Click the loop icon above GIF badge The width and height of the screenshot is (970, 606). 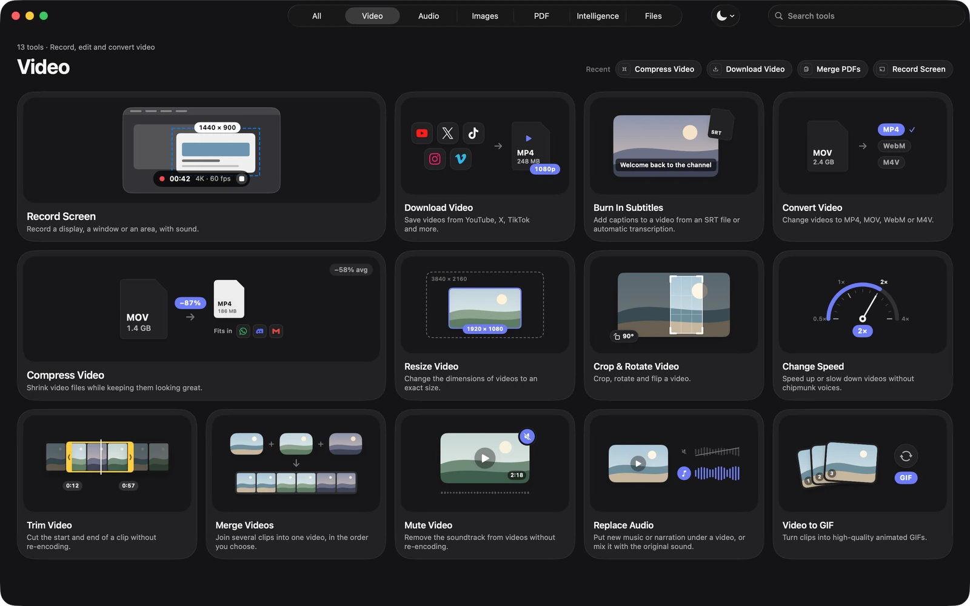click(x=906, y=456)
